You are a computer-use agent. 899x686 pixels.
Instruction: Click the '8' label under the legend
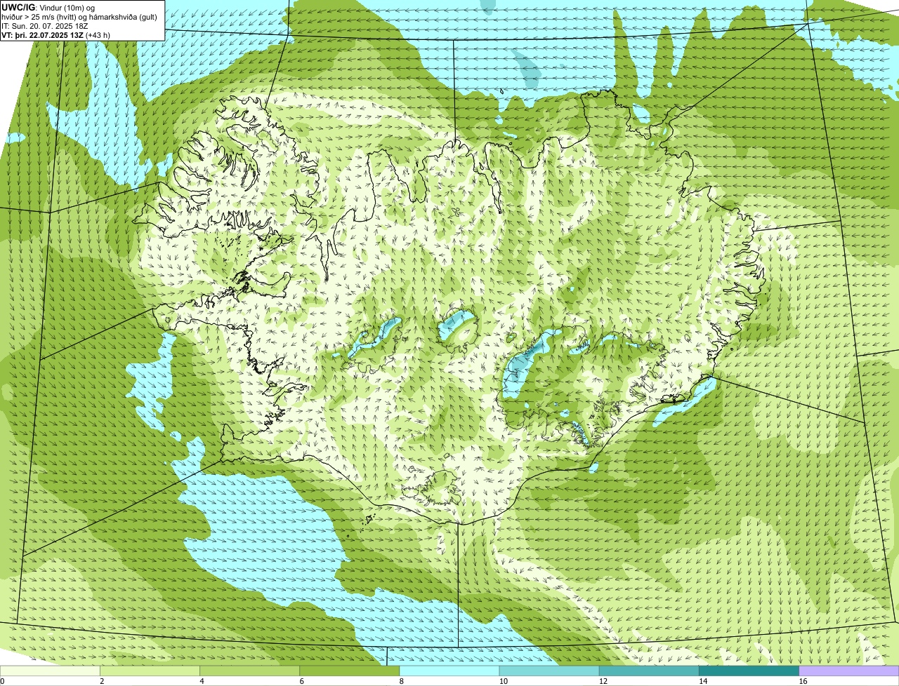pyautogui.click(x=401, y=681)
